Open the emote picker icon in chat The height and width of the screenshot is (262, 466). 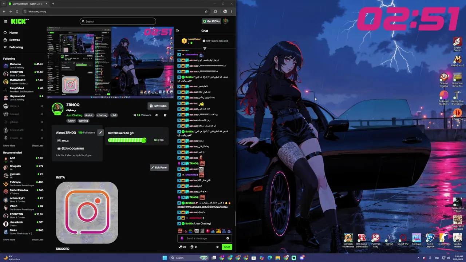tap(228, 238)
